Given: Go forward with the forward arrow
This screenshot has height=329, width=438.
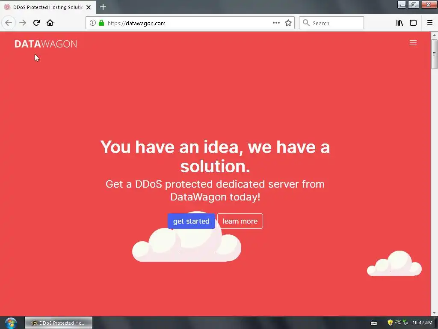Looking at the screenshot, I should [x=23, y=23].
